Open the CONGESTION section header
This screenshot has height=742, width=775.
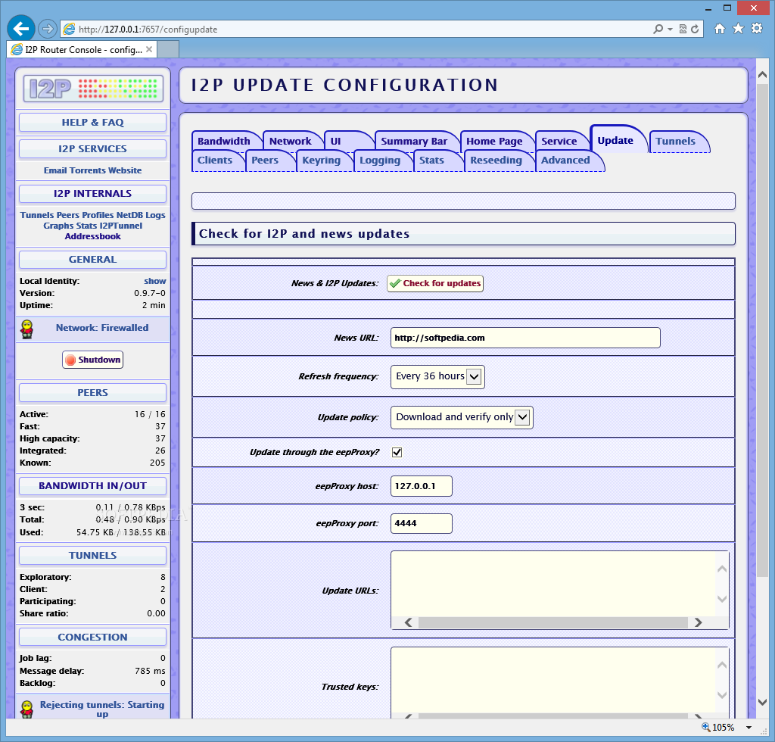point(93,638)
